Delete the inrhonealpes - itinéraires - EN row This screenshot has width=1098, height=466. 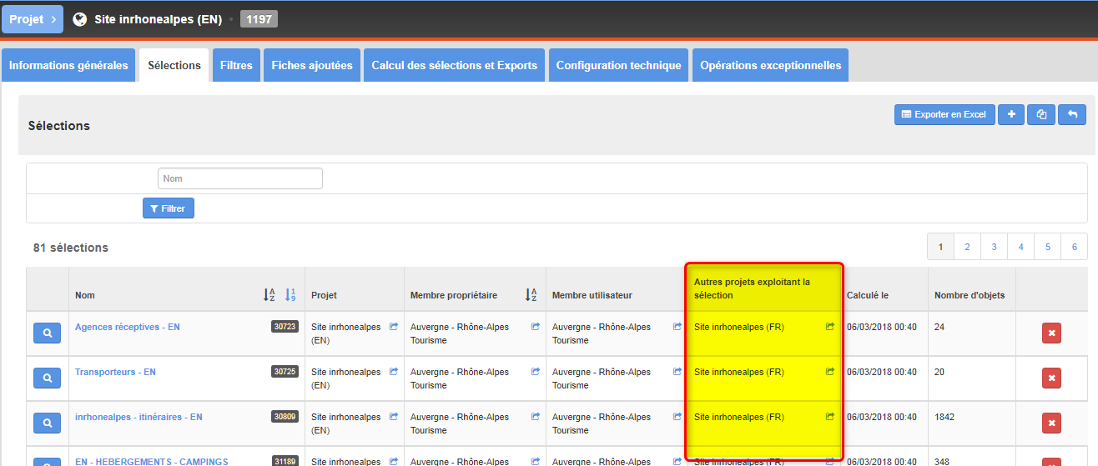(1051, 423)
